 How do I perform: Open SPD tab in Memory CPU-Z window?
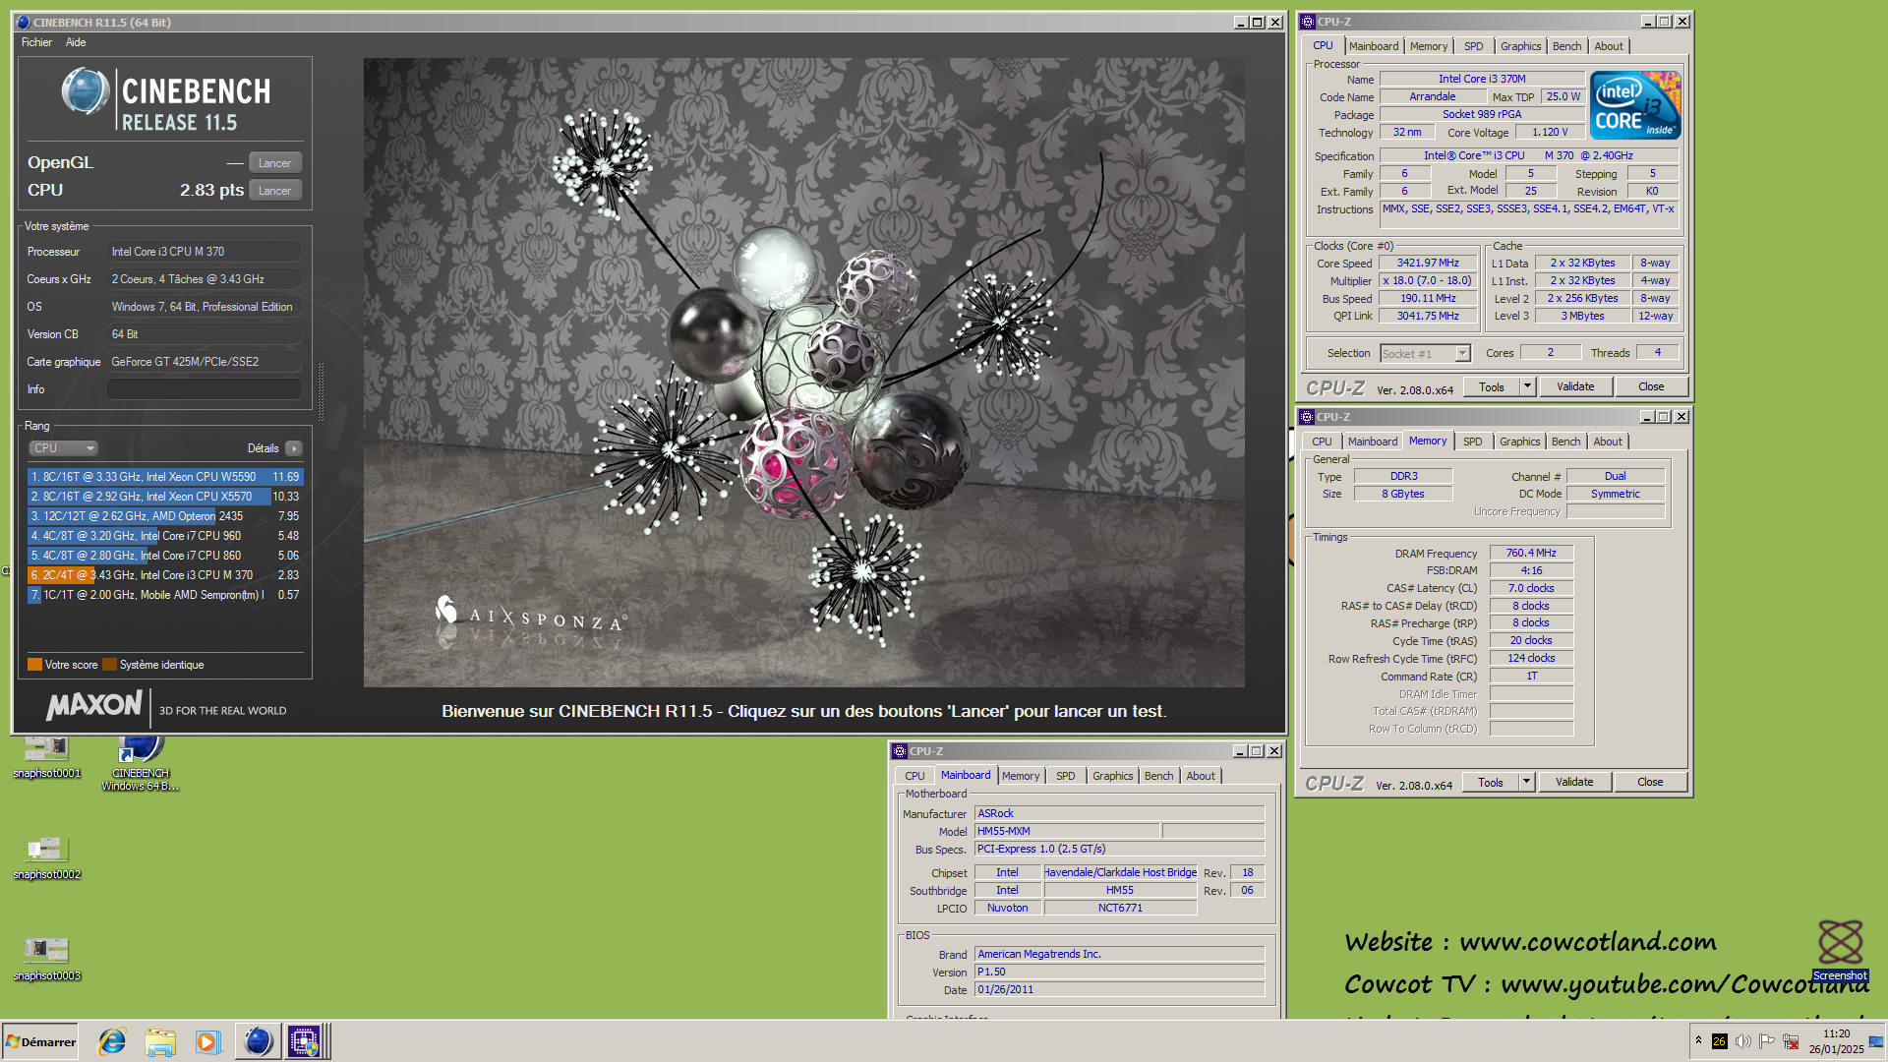click(1472, 442)
